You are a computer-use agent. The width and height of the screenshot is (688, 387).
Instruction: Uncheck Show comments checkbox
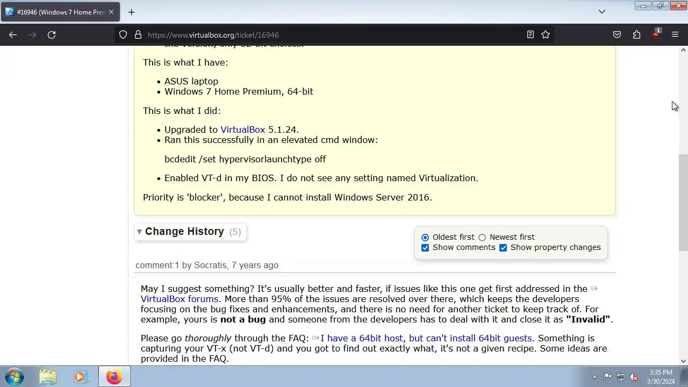pyautogui.click(x=425, y=248)
